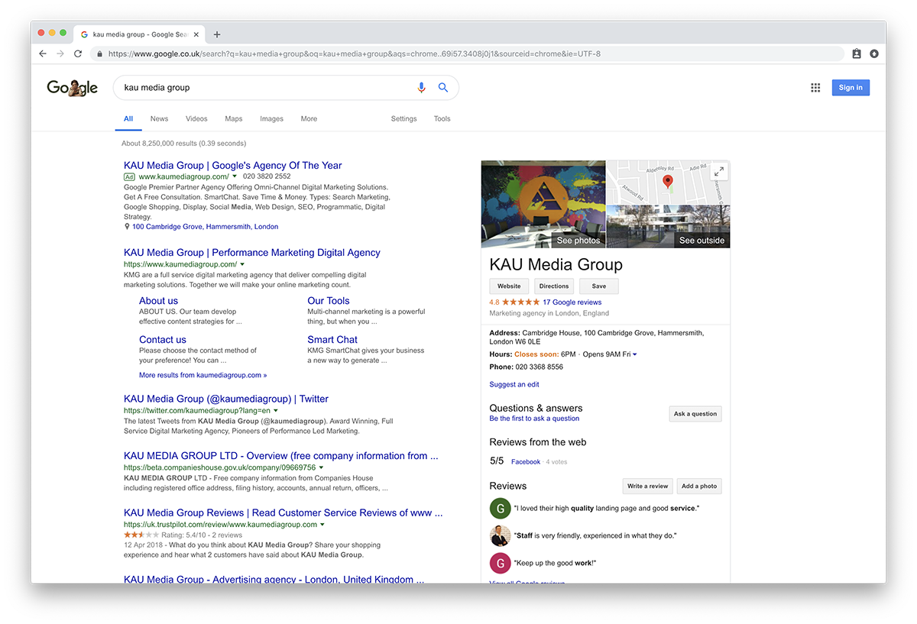
Task: Click the pink G reviewer avatar
Action: coord(500,564)
